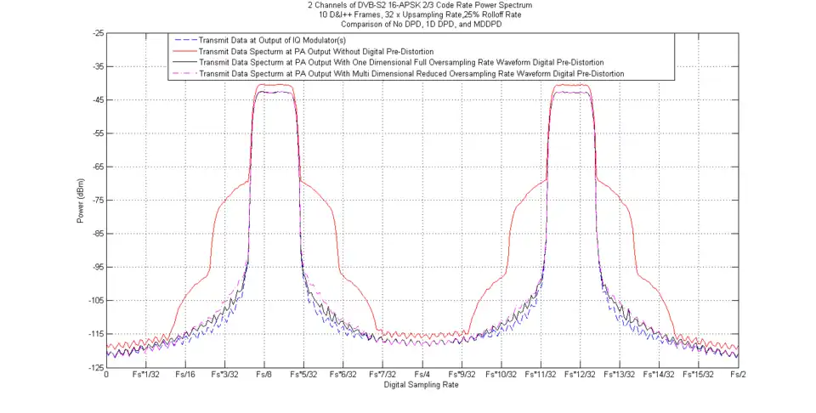
Task: Click the Fs/4 x-axis tick label
Action: tap(422, 375)
